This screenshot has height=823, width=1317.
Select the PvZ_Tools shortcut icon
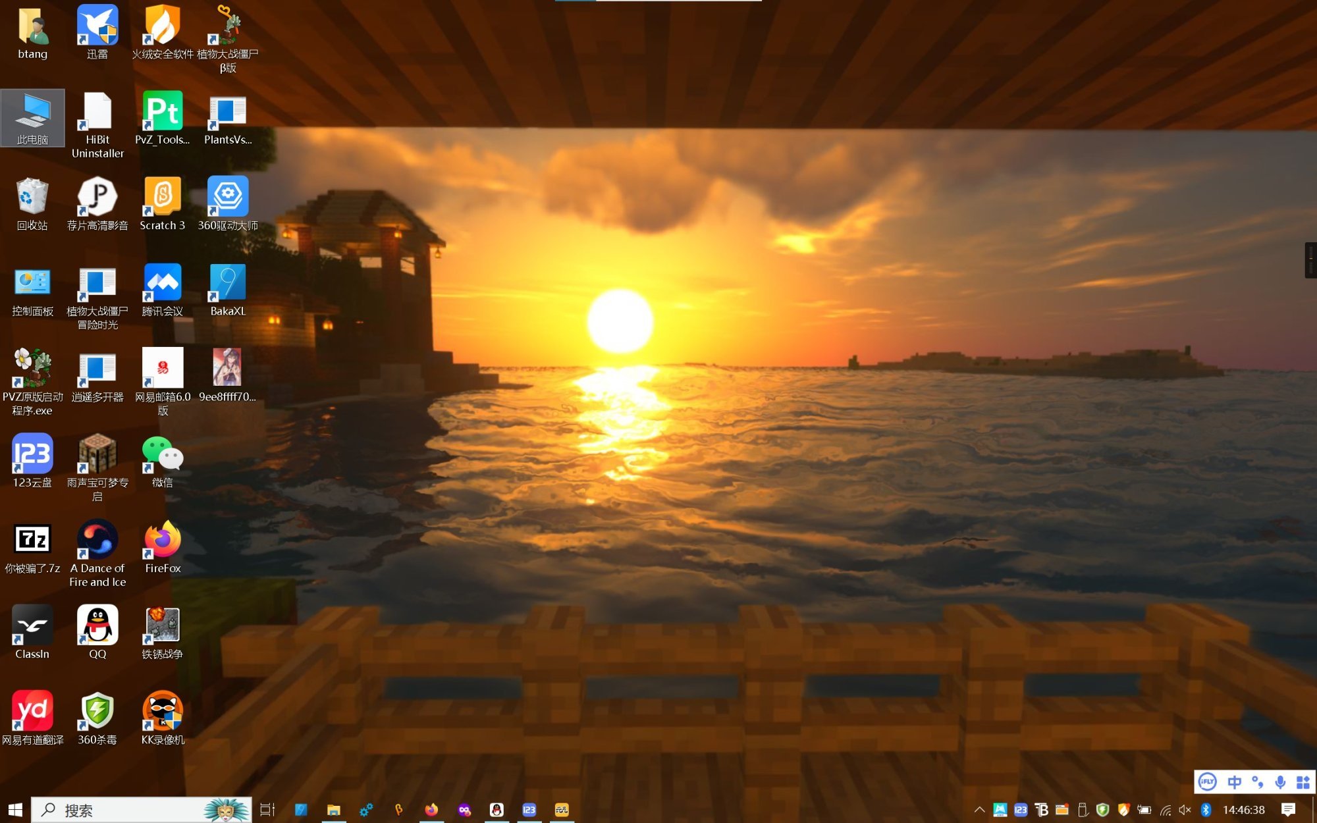[163, 119]
